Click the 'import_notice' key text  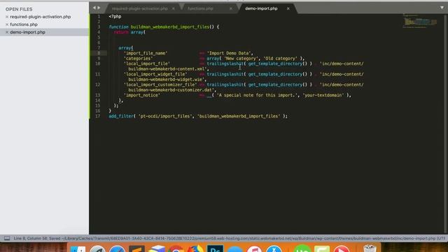click(141, 95)
